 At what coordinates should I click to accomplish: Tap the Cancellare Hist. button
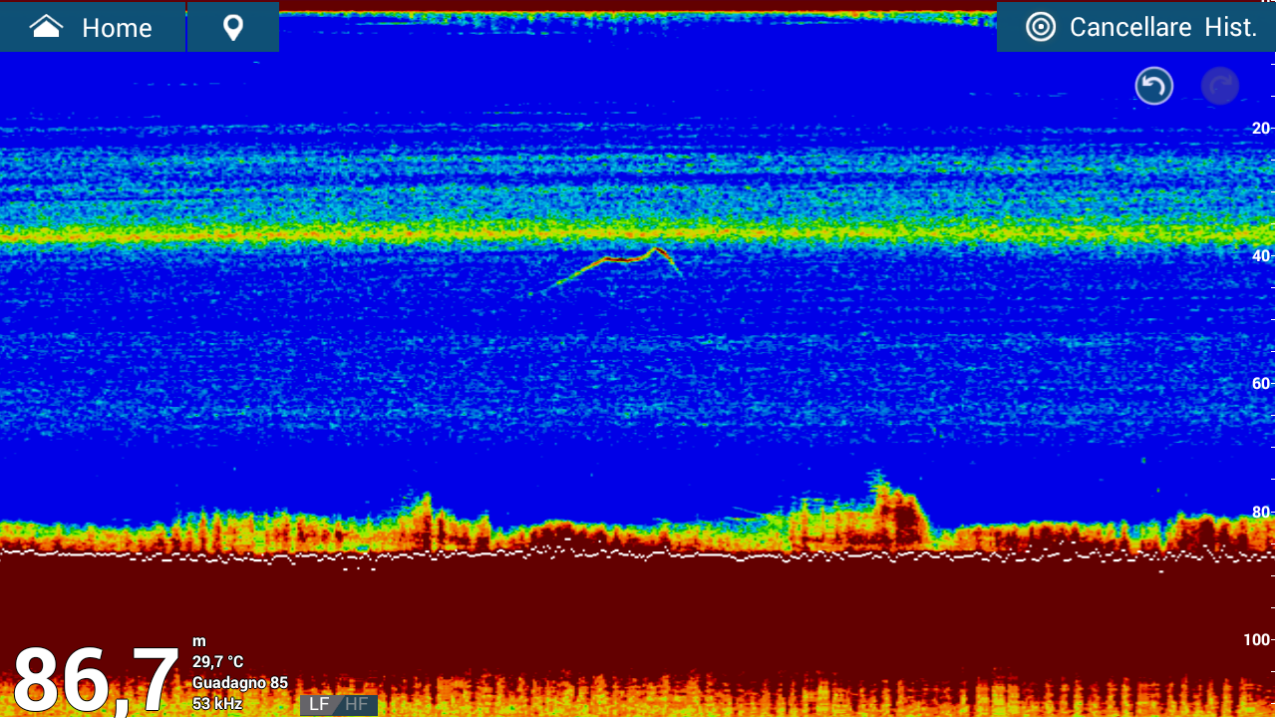point(1136,27)
